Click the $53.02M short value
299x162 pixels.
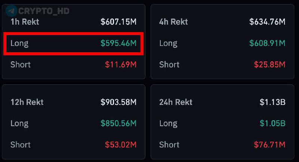point(121,145)
